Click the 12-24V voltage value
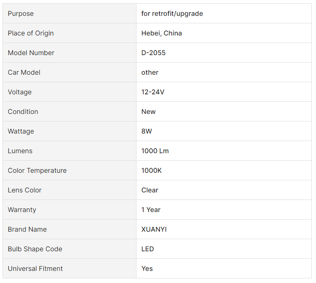316x283 pixels. tap(153, 92)
